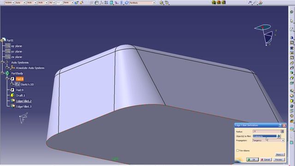Select yz plane in the tree
The width and height of the screenshot is (295, 166).
[17, 51]
